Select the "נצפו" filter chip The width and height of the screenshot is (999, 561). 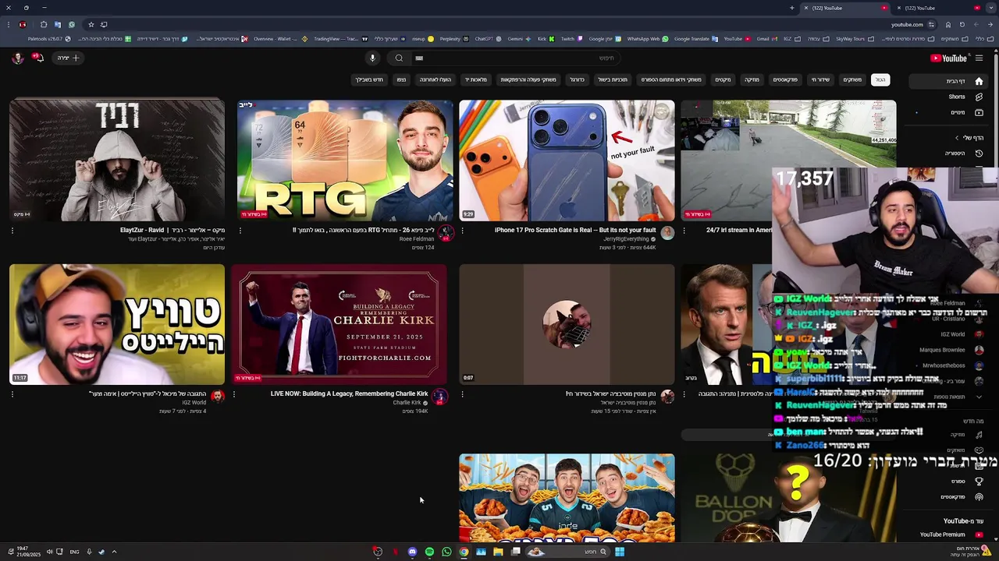tap(401, 79)
